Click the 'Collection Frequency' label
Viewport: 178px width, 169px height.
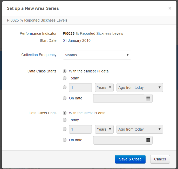coord(39,55)
